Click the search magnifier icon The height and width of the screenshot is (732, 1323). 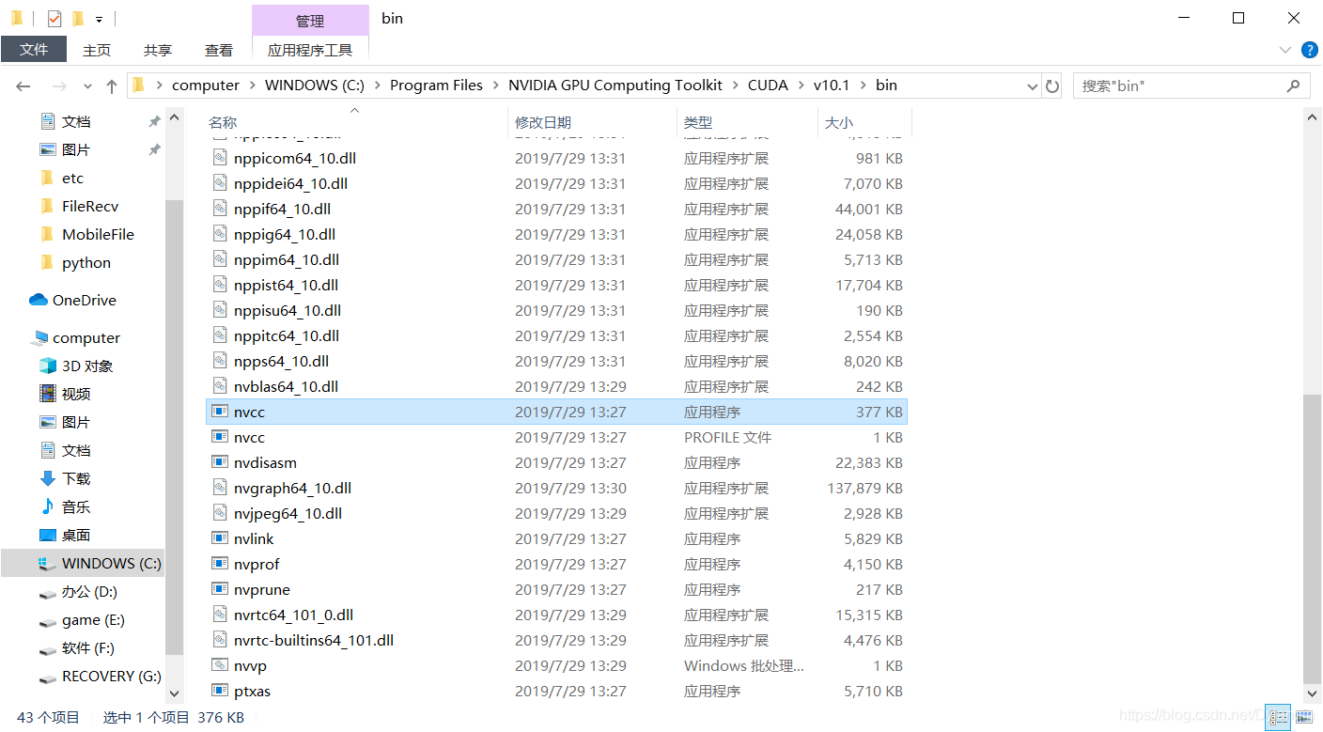click(1294, 86)
